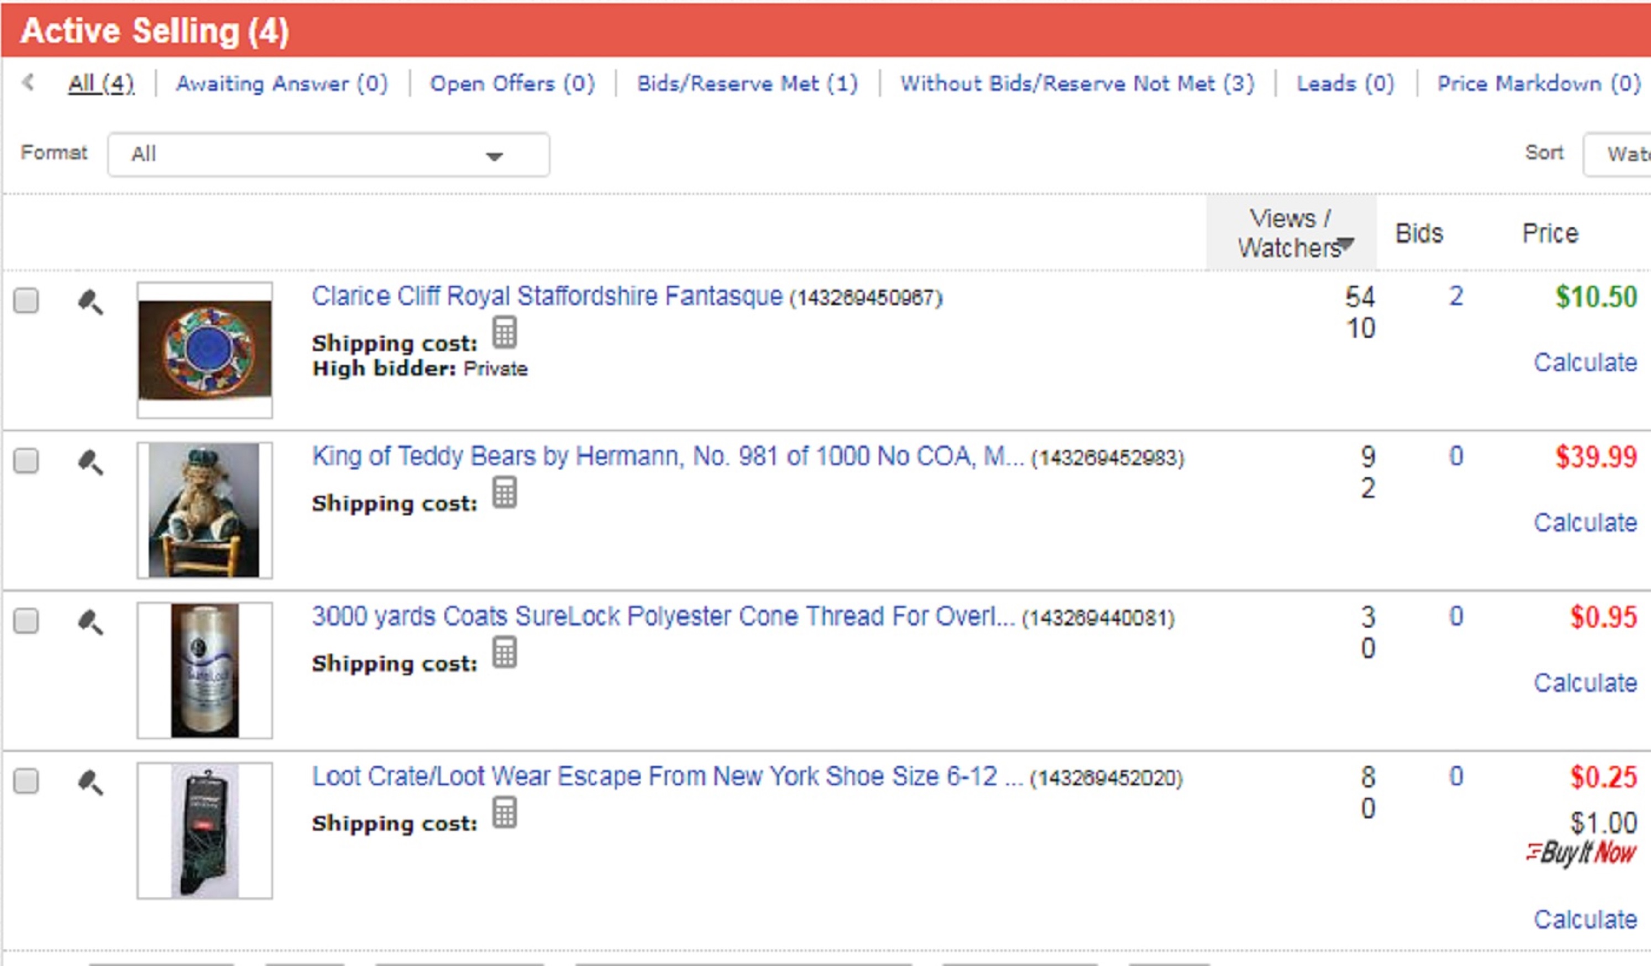
Task: Click the teddy bear thumbnail image
Action: tap(205, 510)
